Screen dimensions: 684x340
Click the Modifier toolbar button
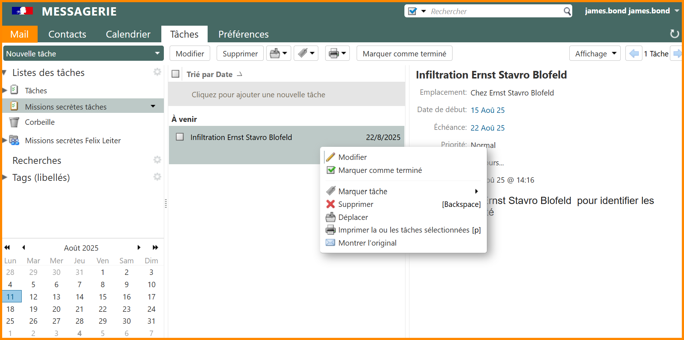[190, 54]
